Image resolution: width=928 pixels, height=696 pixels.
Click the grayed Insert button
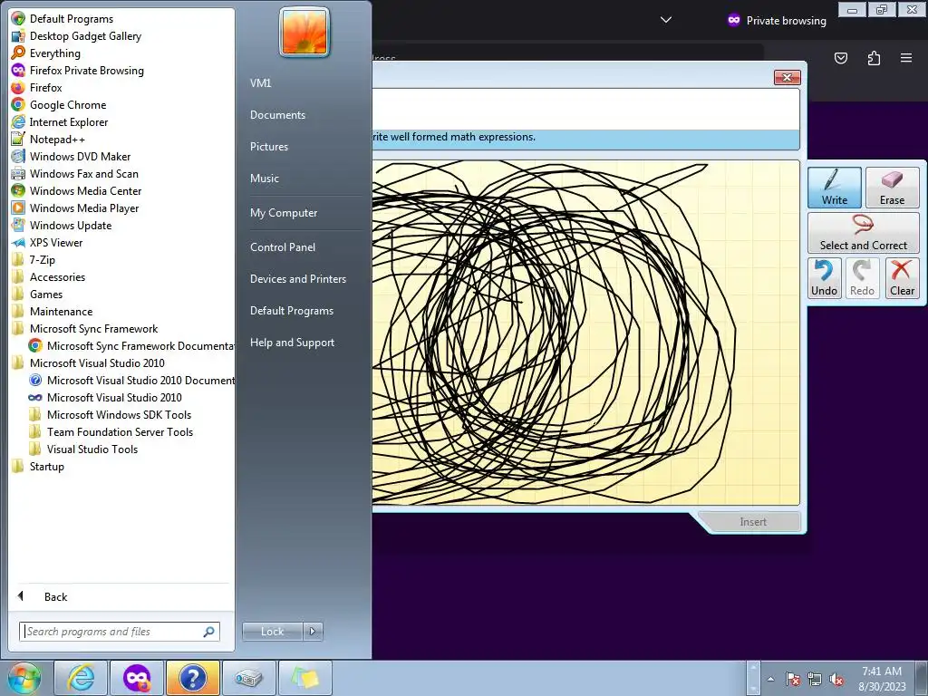point(752,521)
